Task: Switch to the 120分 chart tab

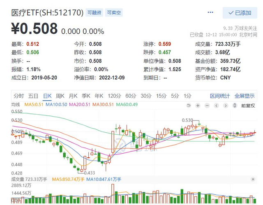Action: pyautogui.click(x=114, y=96)
